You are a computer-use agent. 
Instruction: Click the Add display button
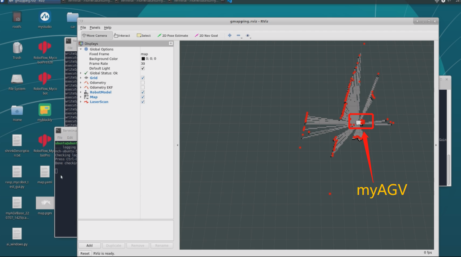click(89, 245)
